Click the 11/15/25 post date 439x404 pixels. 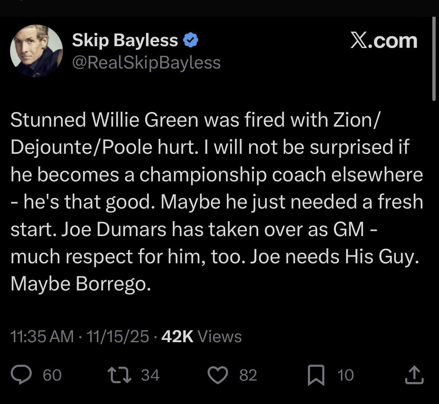coord(118,336)
